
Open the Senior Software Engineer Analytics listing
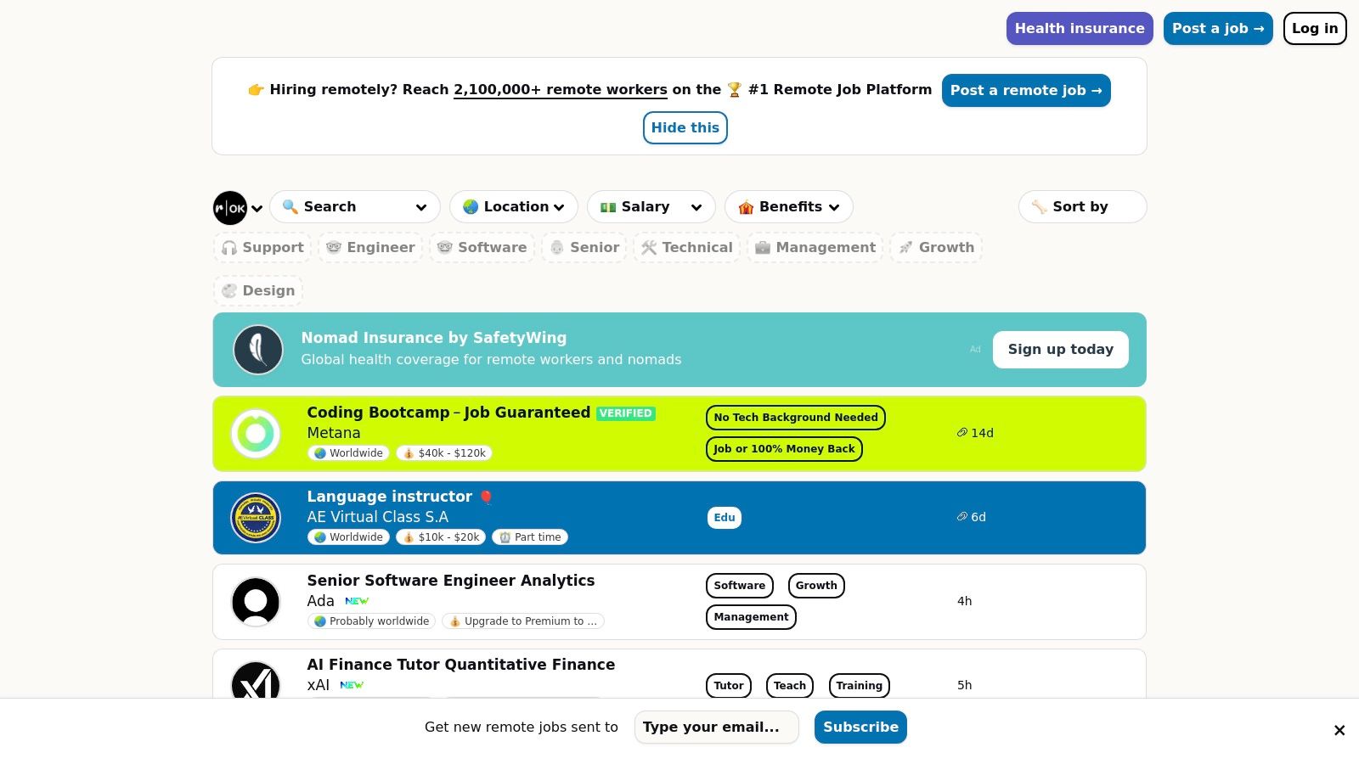450,581
